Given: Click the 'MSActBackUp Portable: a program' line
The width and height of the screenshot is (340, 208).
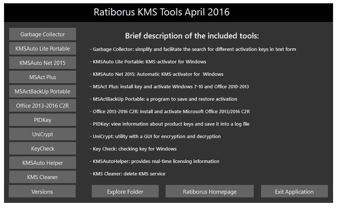Looking at the screenshot, I should 163,99.
